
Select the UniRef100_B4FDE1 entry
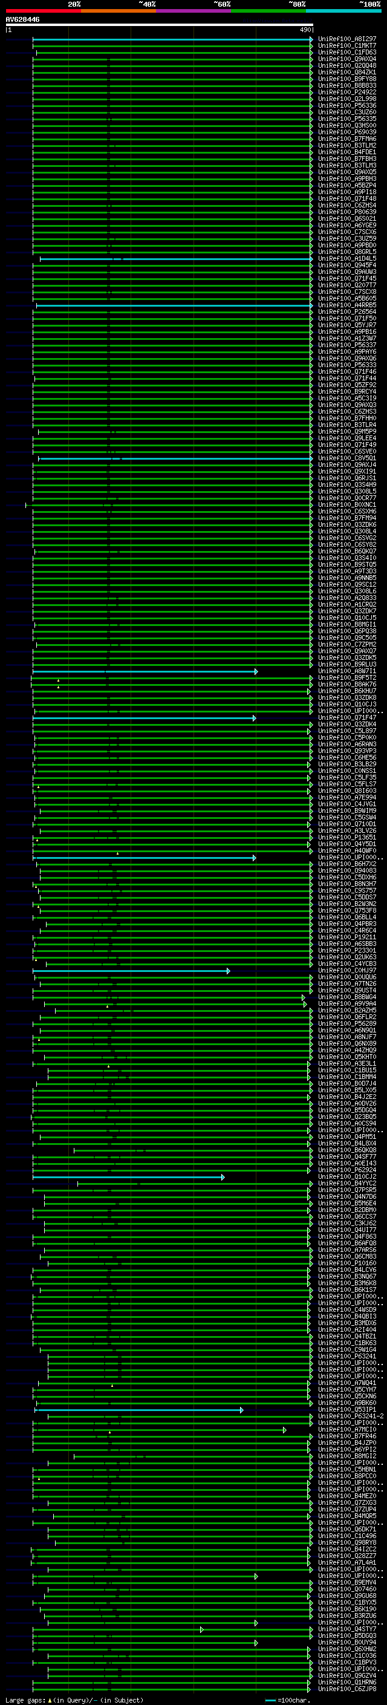[346, 152]
